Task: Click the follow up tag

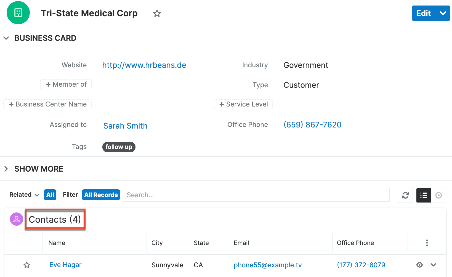Action: coord(119,147)
